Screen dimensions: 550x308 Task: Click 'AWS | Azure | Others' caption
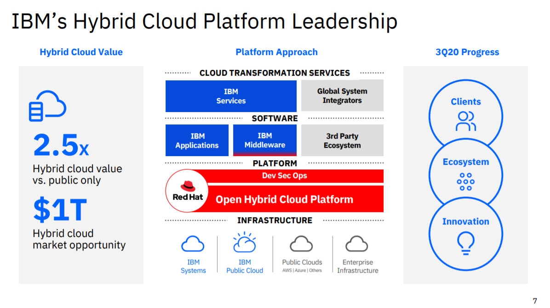click(x=302, y=270)
